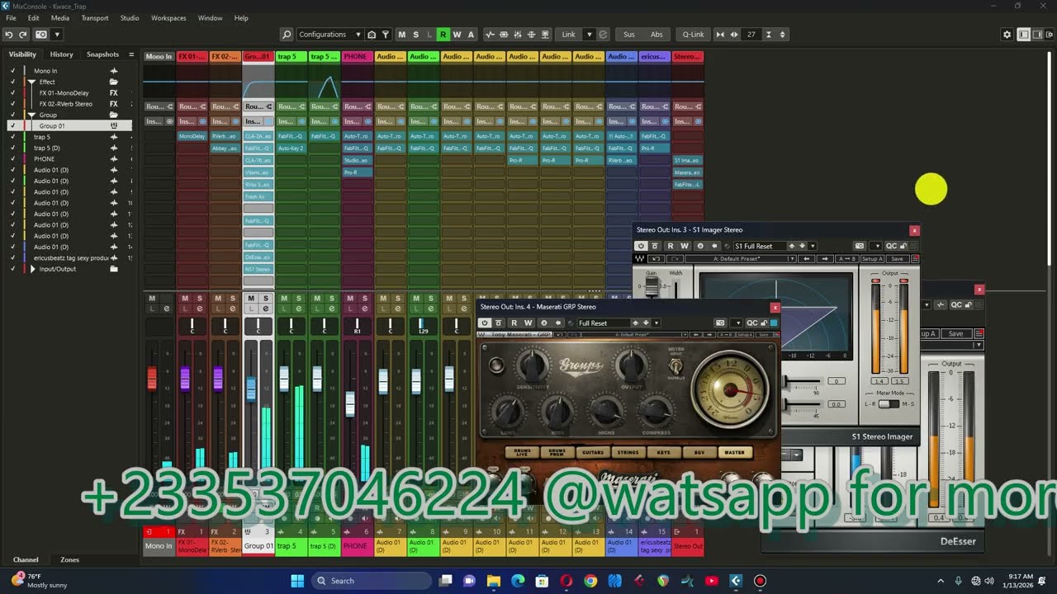
Task: Click the Windows Start button
Action: pos(297,581)
